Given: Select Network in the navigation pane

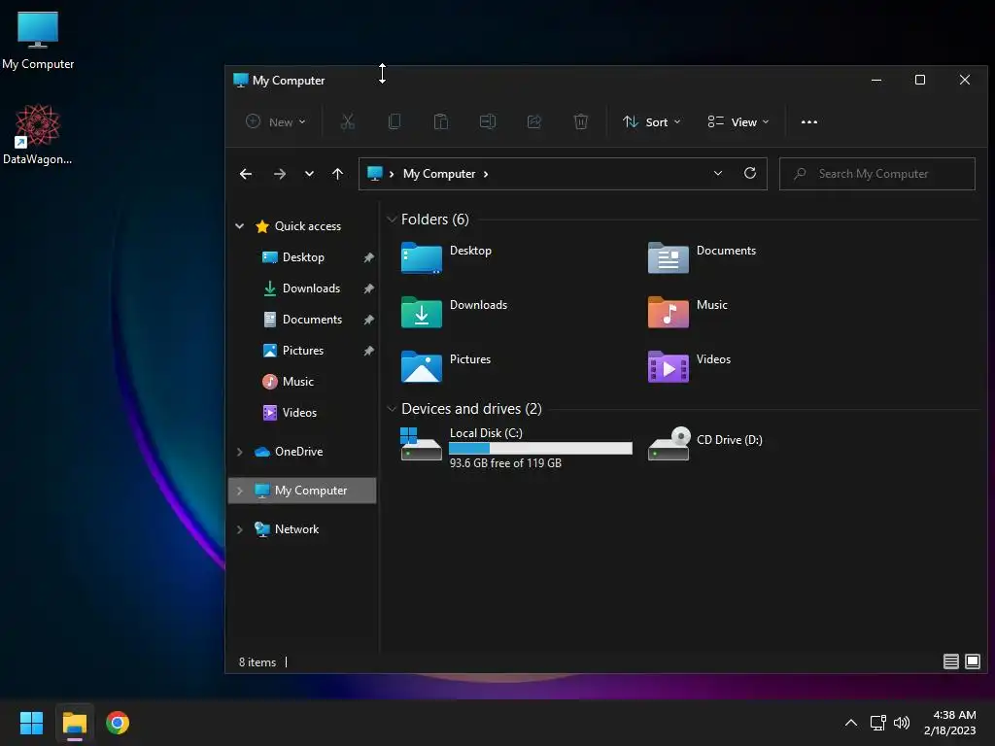Looking at the screenshot, I should 296,529.
